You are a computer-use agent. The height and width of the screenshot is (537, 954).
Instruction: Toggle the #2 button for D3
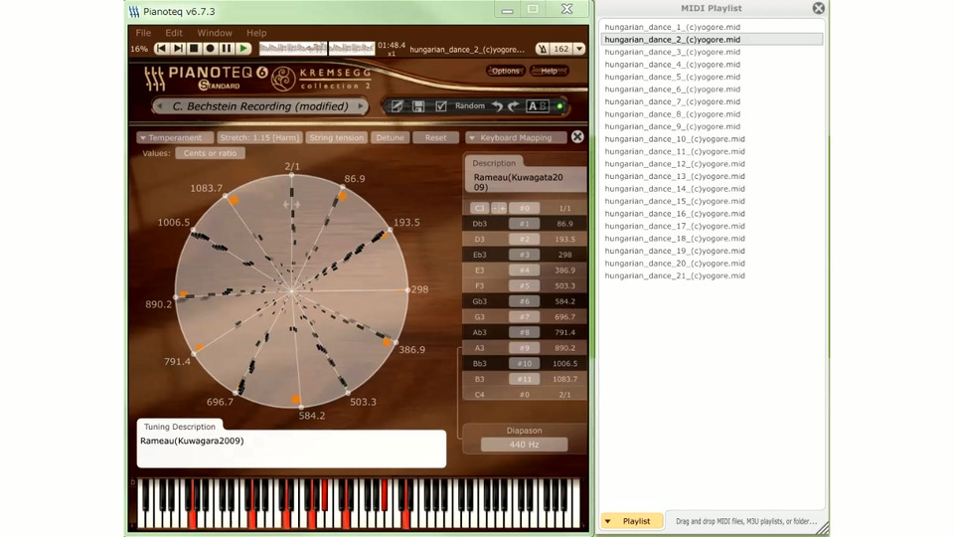click(x=524, y=240)
